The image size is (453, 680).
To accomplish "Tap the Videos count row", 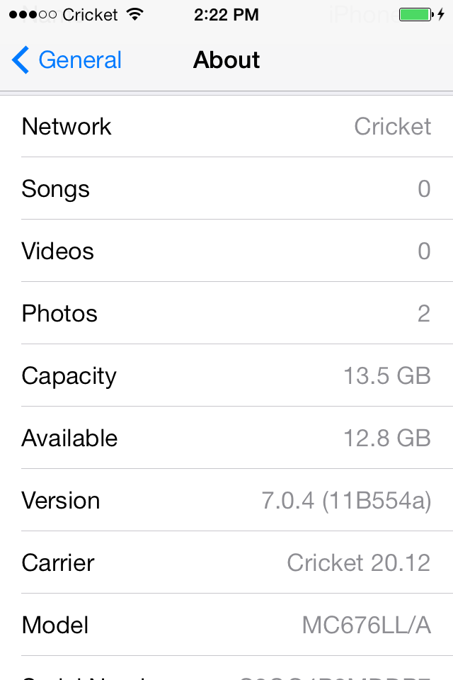I will click(226, 251).
